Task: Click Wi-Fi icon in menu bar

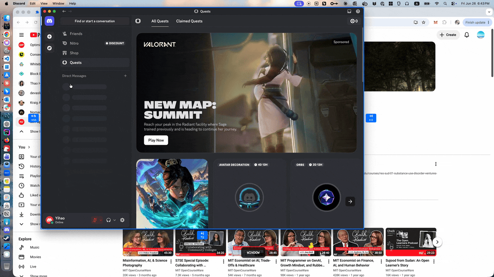Action: coord(437,4)
